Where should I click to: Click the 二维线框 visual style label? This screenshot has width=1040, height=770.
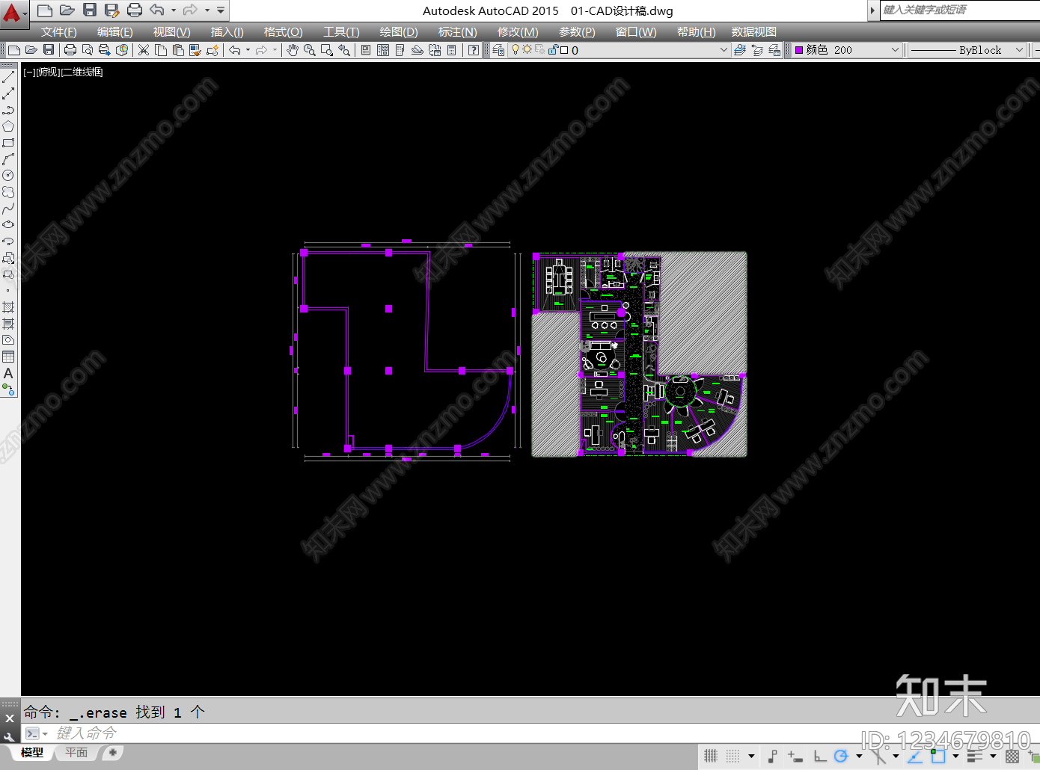click(82, 73)
